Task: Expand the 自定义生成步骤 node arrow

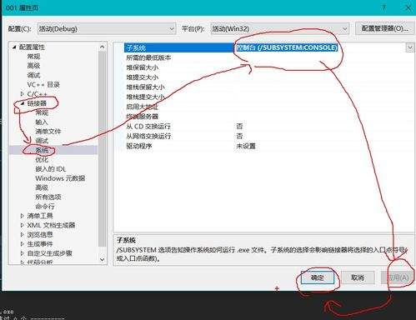Action: tap(23, 253)
